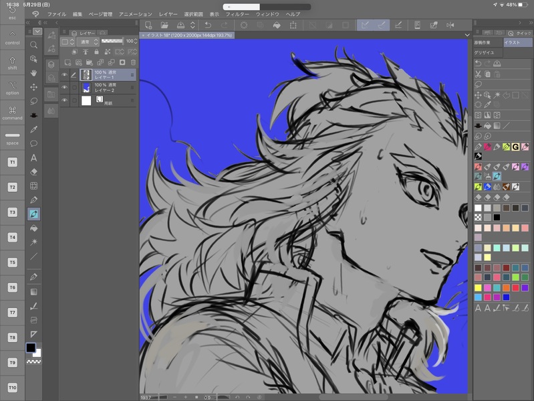Click the undo arrow in command bar
This screenshot has height=401, width=534.
[208, 25]
